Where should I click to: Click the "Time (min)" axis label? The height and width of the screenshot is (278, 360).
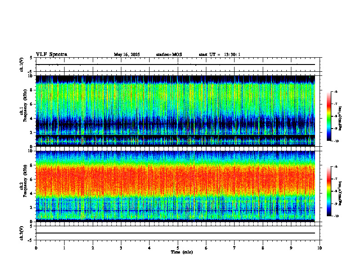click(x=182, y=252)
